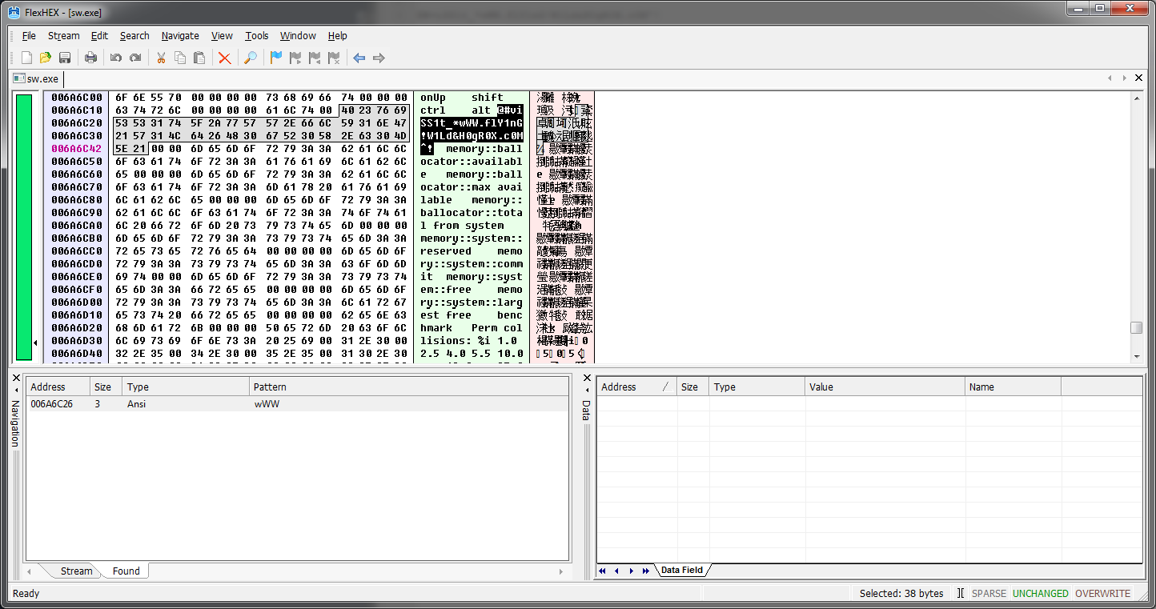This screenshot has height=609, width=1156.
Task: Select the found result row 006A6C26
Action: (x=297, y=404)
